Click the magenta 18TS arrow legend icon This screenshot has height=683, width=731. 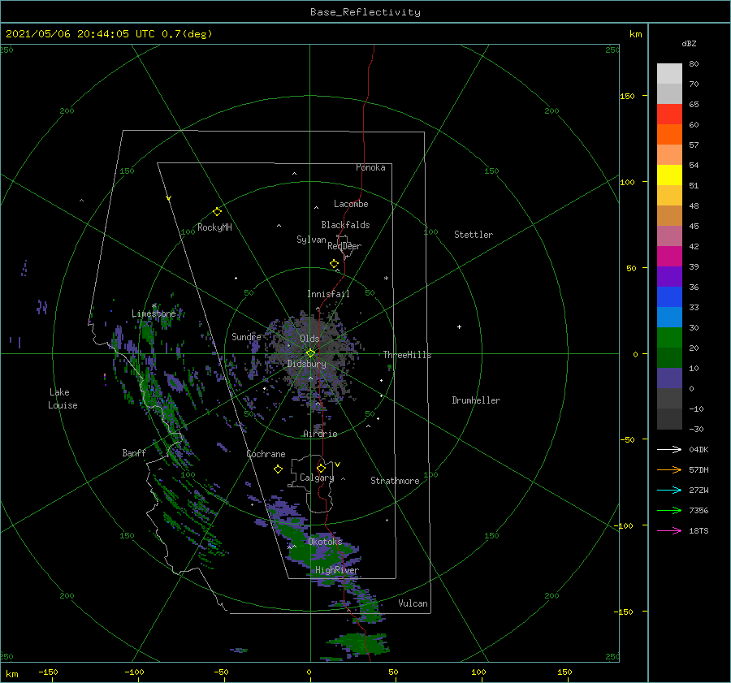[x=669, y=530]
